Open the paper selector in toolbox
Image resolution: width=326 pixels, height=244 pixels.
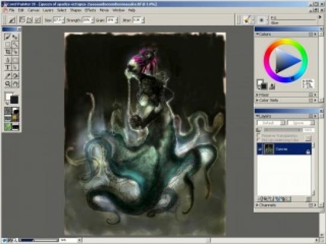[8, 110]
